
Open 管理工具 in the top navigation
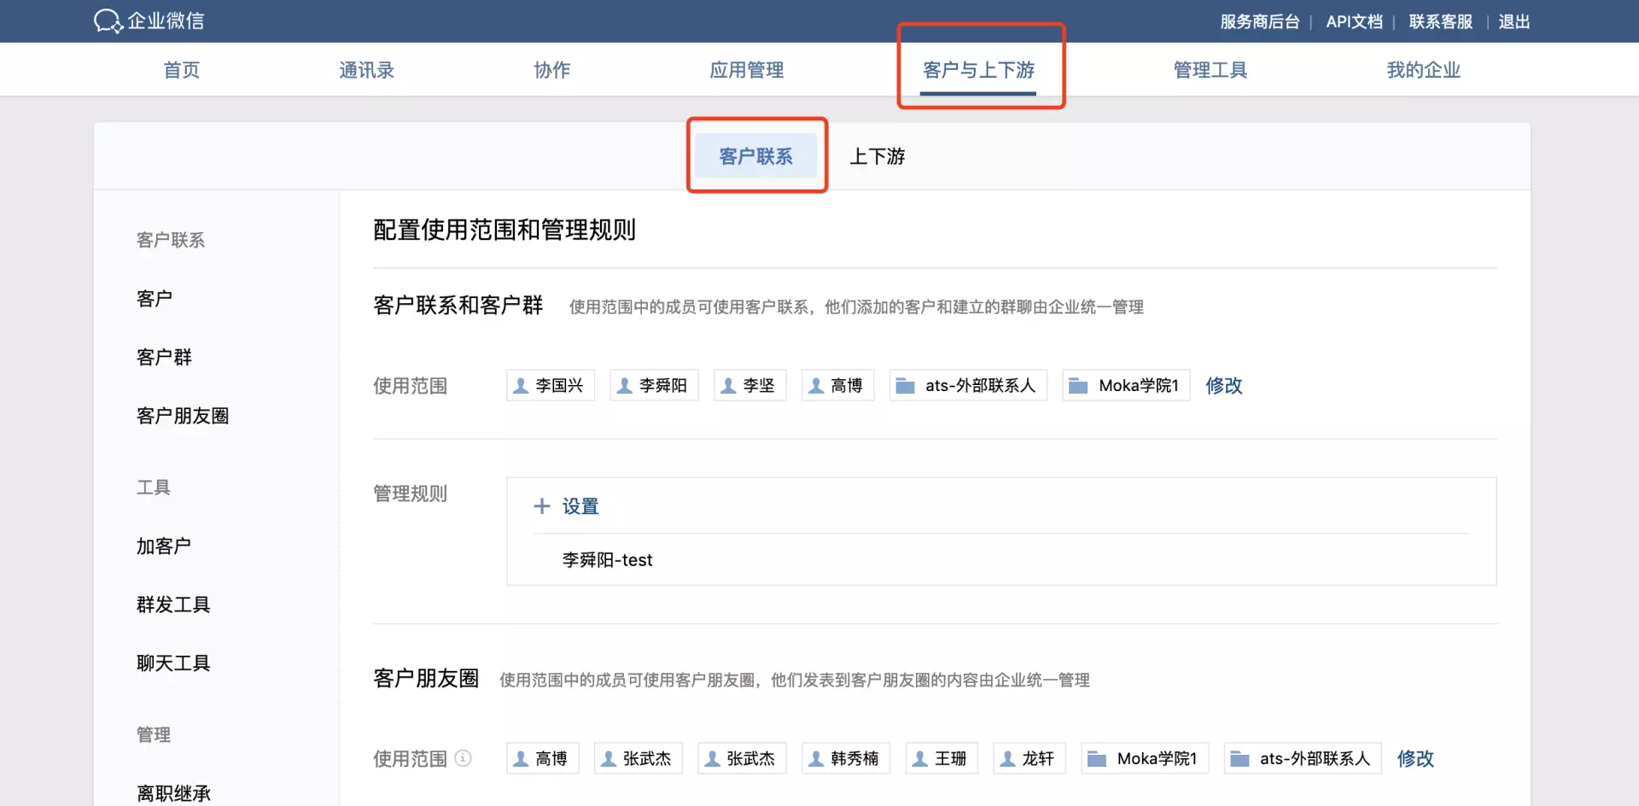[x=1210, y=70]
